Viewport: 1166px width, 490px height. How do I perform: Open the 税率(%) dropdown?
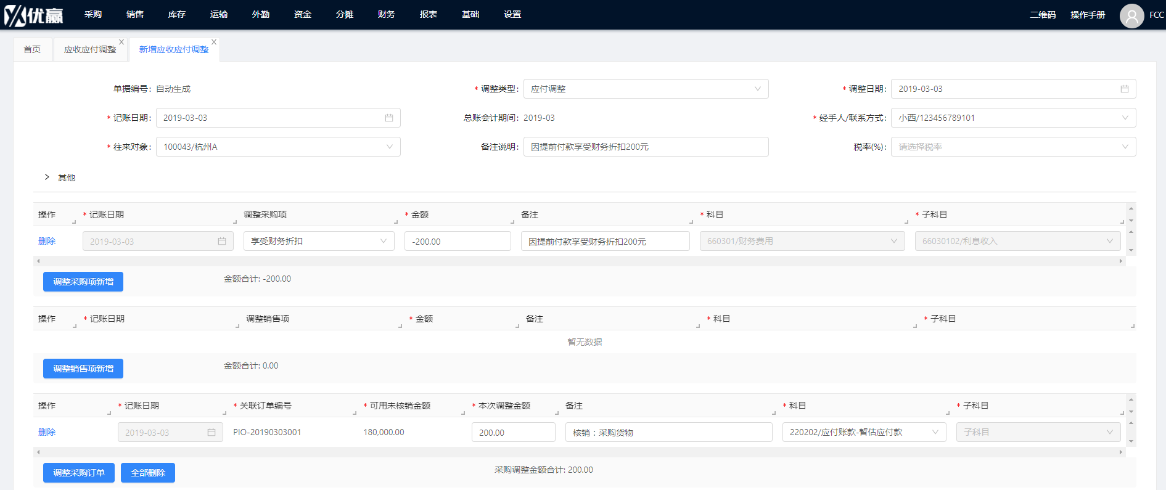[1013, 147]
